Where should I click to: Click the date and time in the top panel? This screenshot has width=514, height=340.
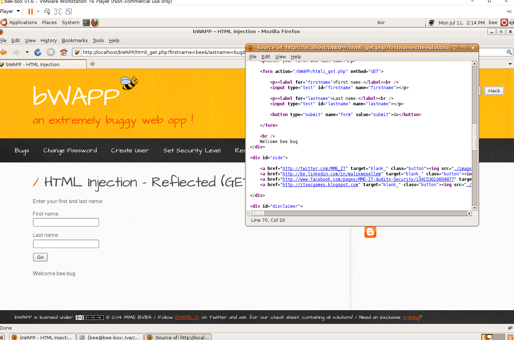[462, 23]
